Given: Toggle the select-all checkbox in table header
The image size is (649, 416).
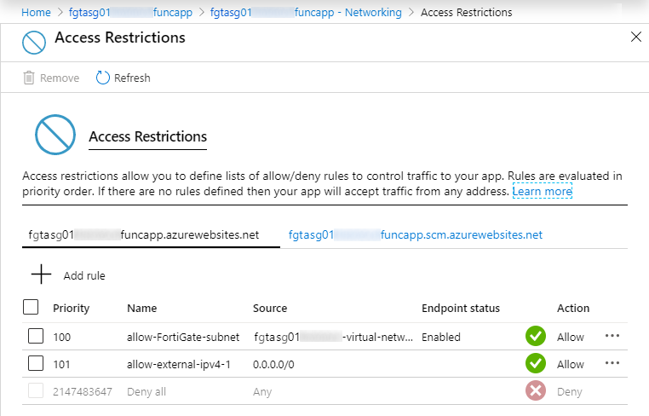Looking at the screenshot, I should point(31,307).
